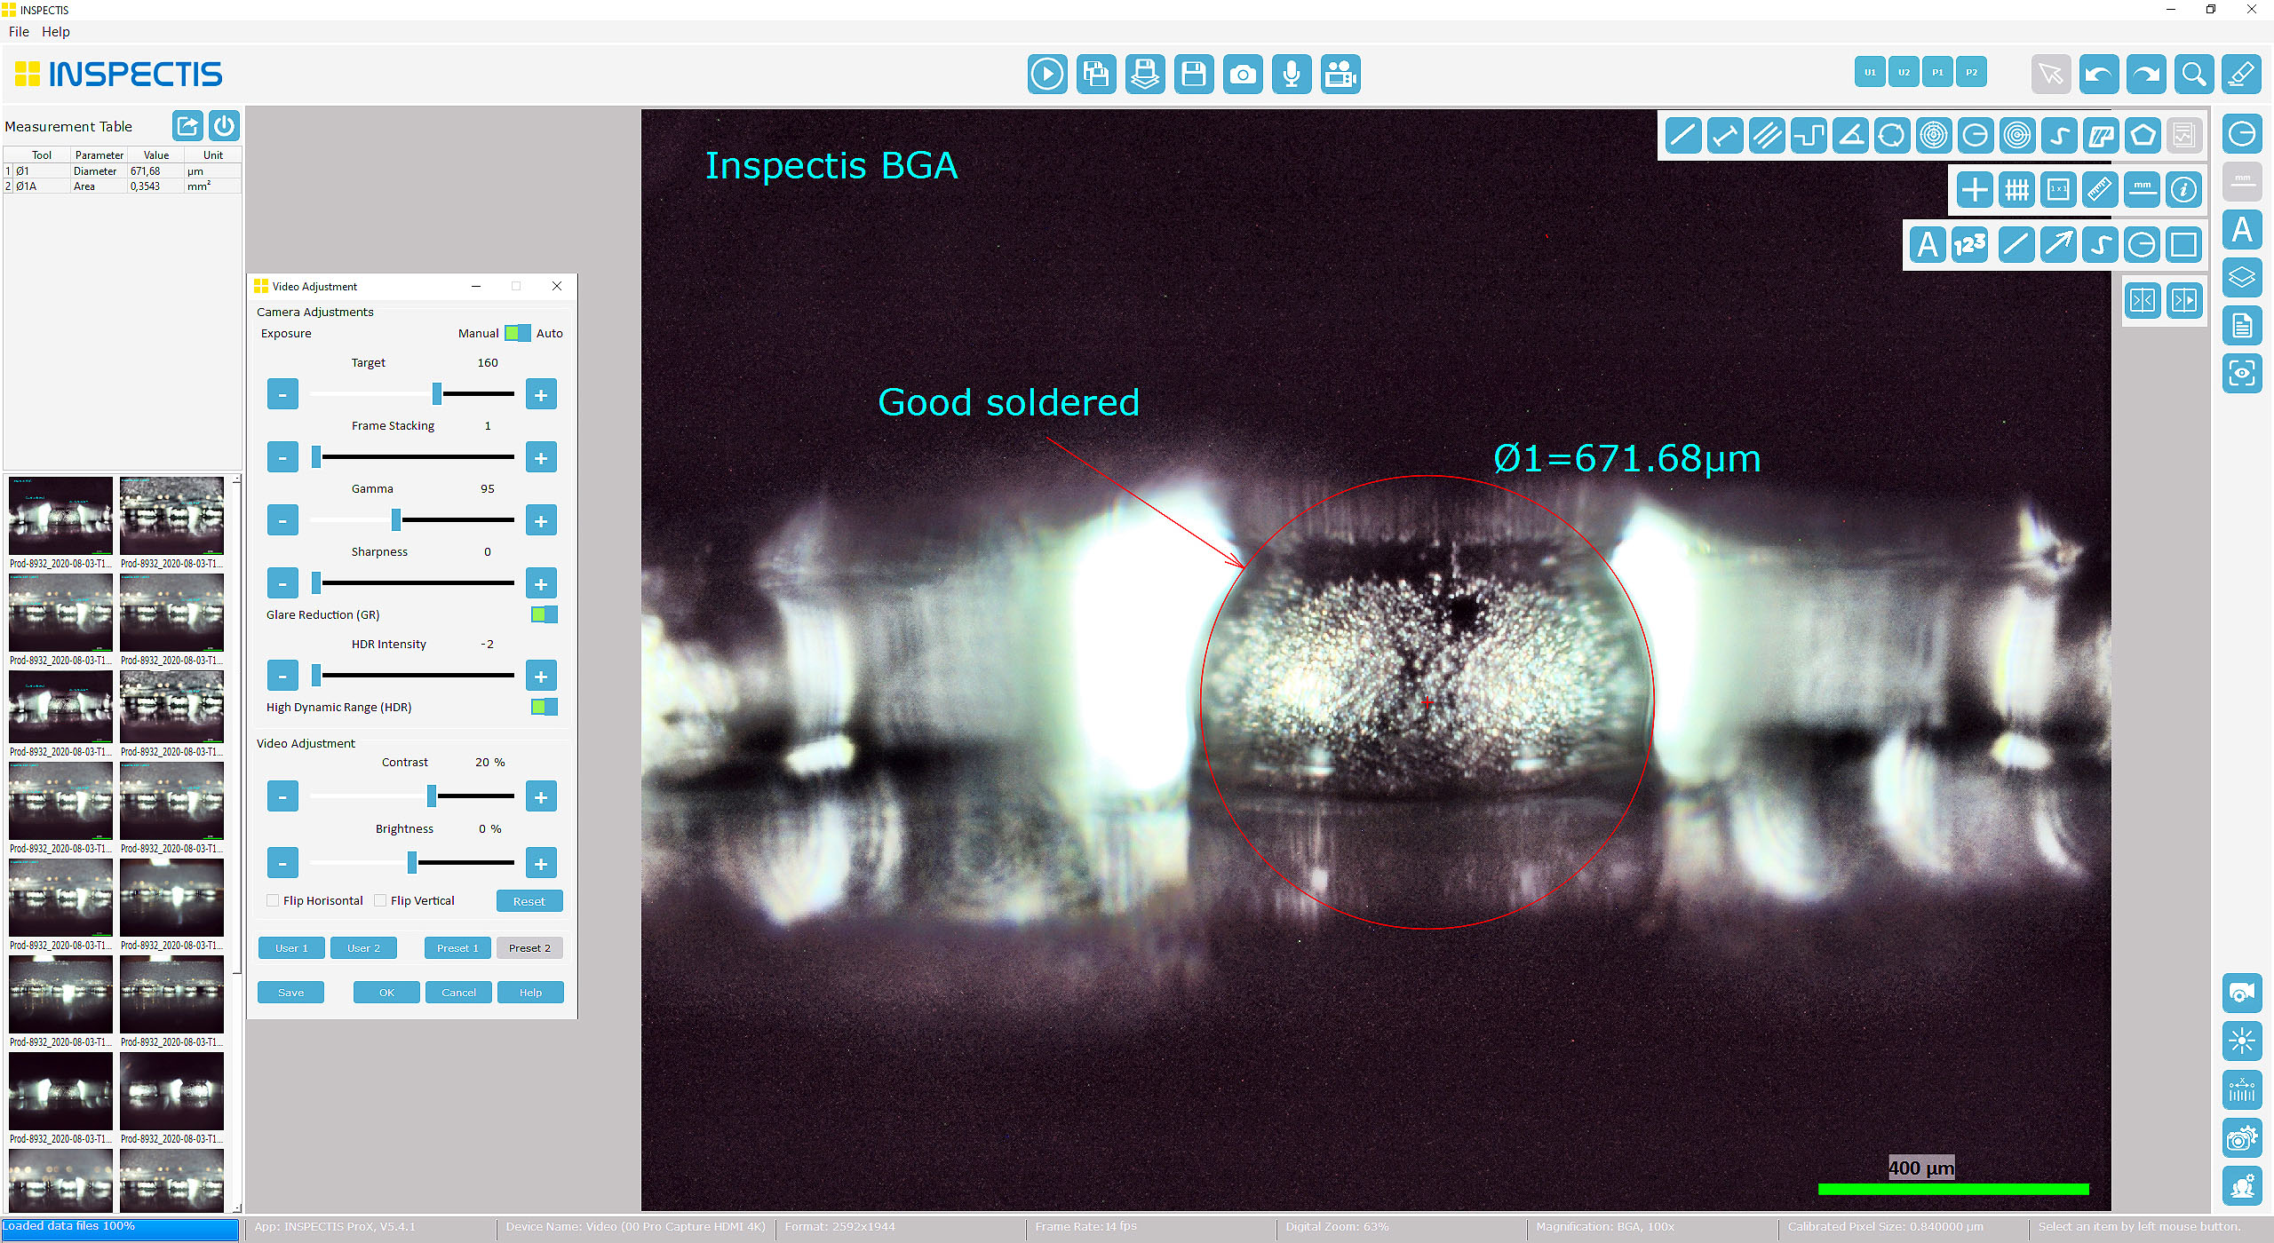Viewport: 2274px width, 1243px height.
Task: Toggle the crosshair overlay icon
Action: [1975, 189]
